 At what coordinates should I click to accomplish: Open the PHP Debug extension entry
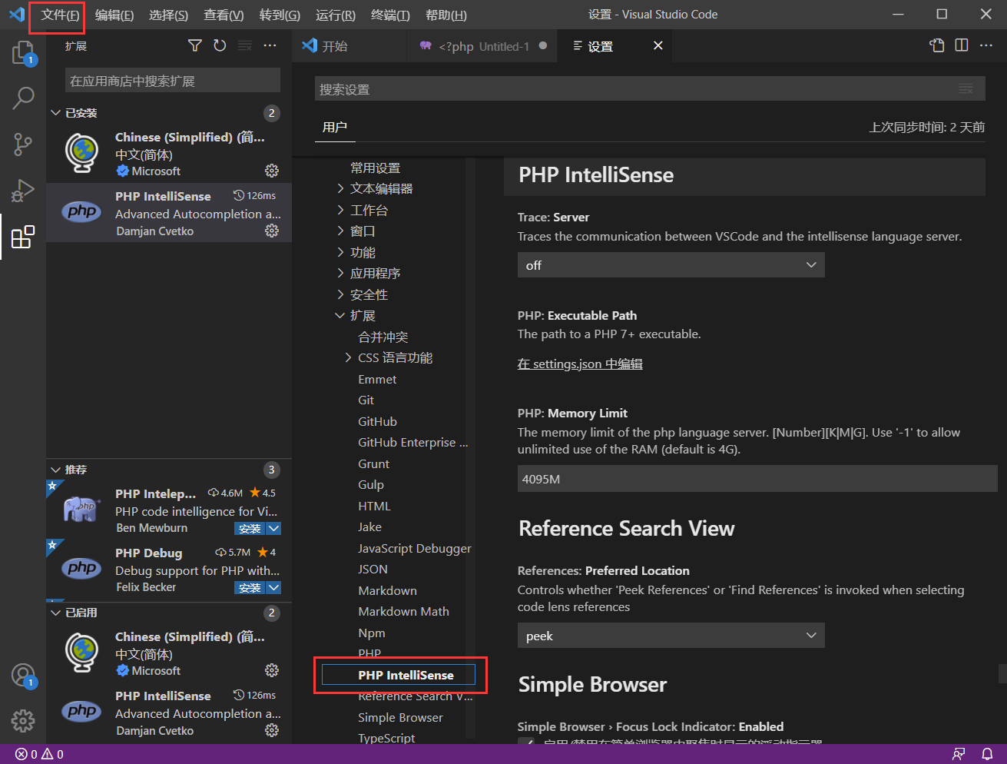pyautogui.click(x=169, y=570)
